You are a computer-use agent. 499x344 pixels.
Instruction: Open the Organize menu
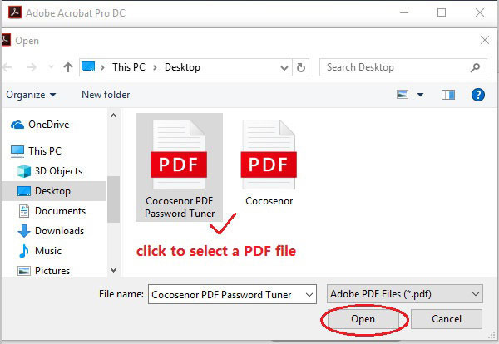[x=31, y=95]
